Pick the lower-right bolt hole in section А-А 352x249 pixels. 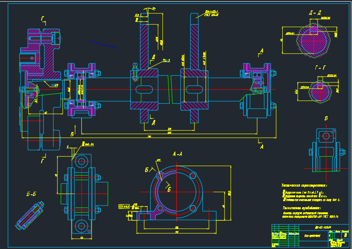point(193,208)
